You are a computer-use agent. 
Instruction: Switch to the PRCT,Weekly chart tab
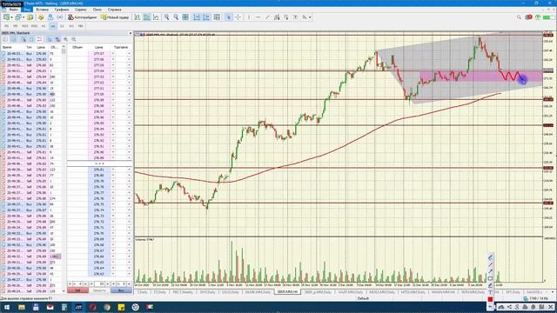click(x=183, y=292)
